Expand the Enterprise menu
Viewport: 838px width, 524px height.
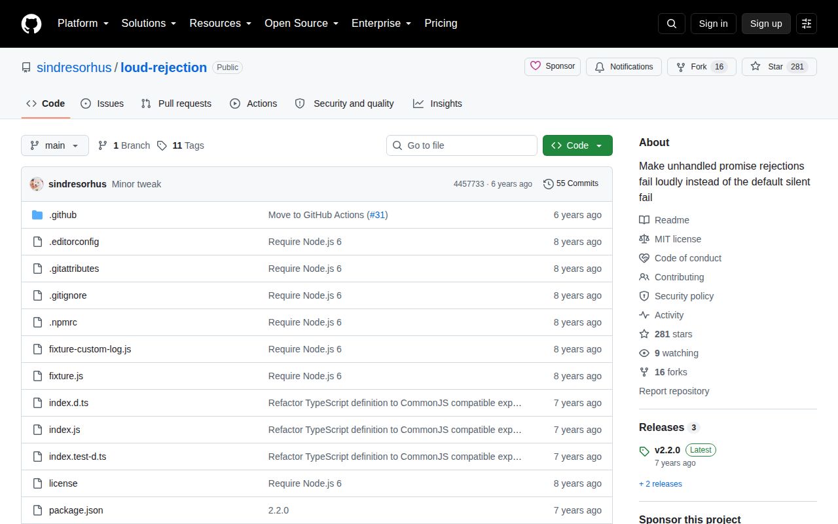pos(381,24)
